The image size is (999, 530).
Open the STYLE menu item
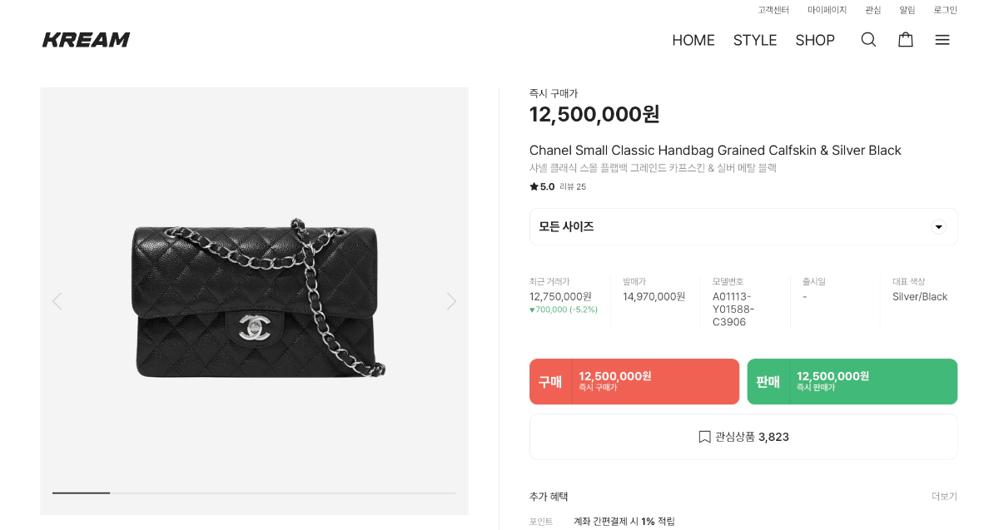pyautogui.click(x=755, y=40)
